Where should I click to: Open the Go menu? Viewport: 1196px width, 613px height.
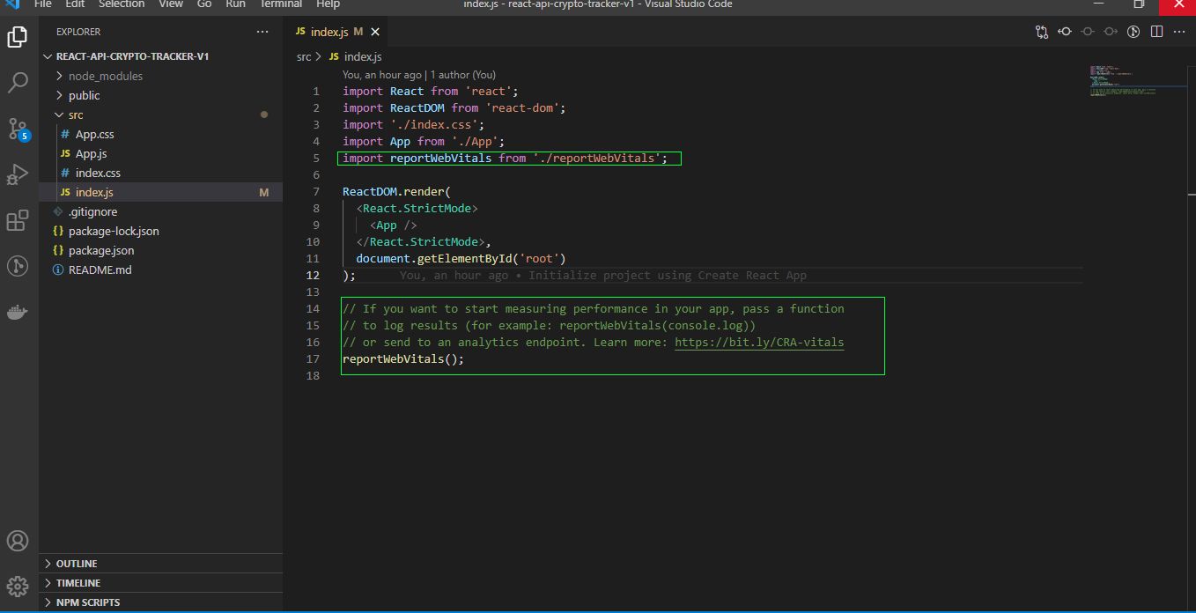[204, 4]
